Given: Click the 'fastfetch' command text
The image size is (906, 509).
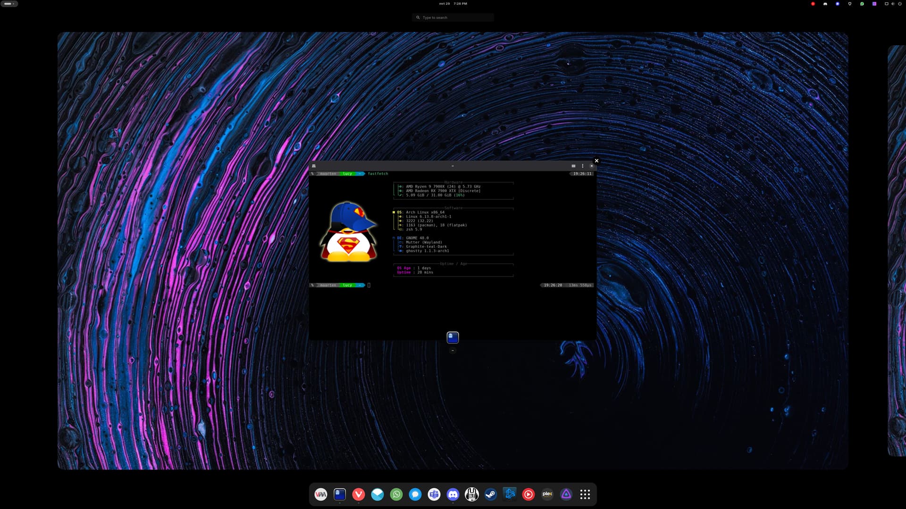Looking at the screenshot, I should 378,174.
